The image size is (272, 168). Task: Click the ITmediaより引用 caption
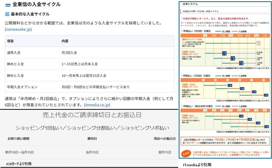[x=197, y=165]
